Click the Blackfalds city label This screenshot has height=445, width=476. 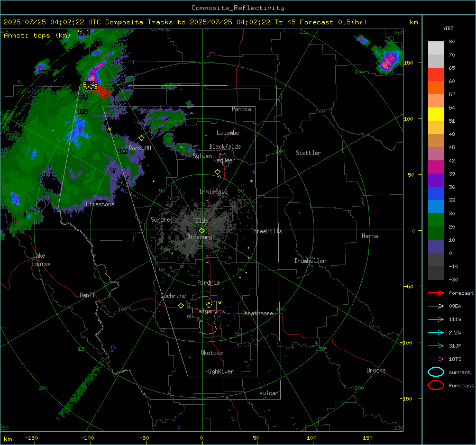click(225, 147)
